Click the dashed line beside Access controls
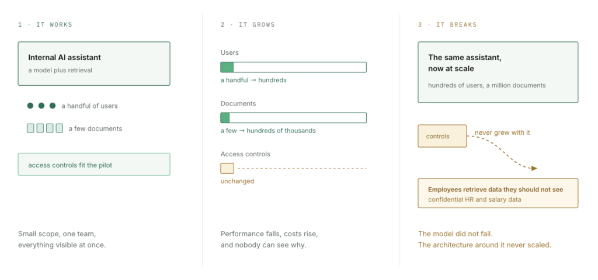598x280 pixels. click(302, 169)
